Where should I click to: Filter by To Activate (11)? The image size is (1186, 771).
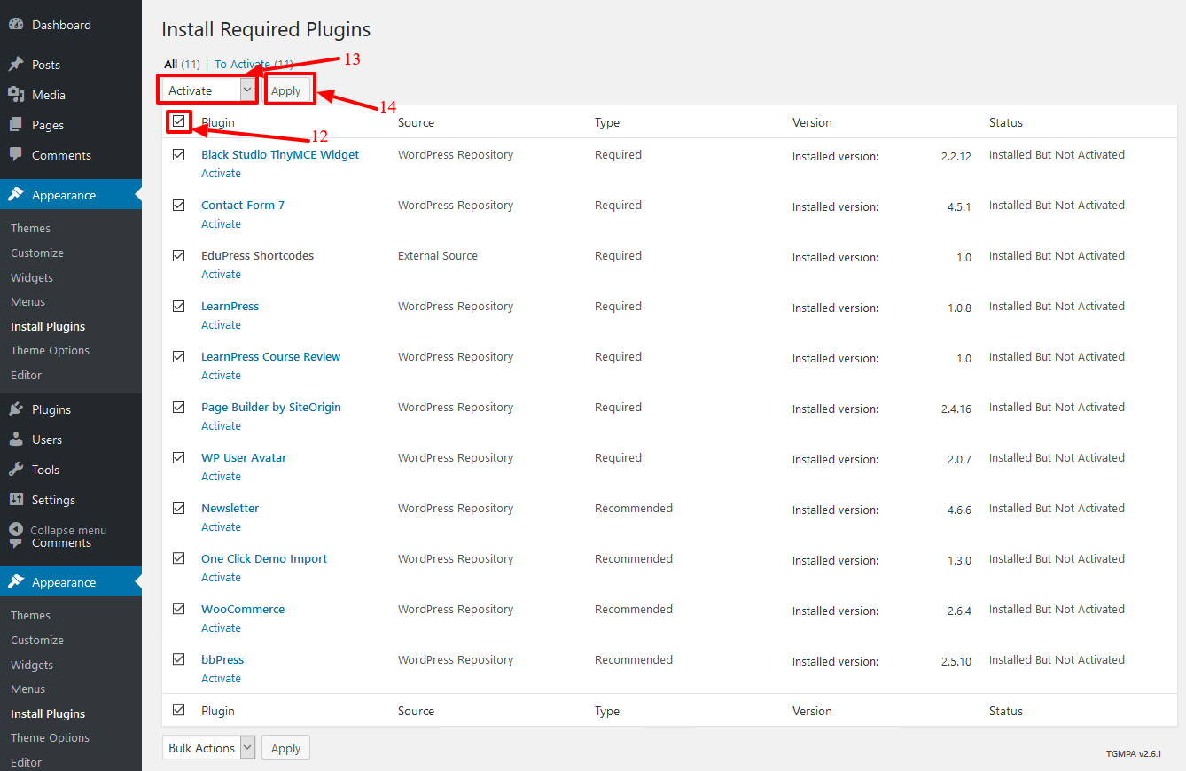(254, 64)
